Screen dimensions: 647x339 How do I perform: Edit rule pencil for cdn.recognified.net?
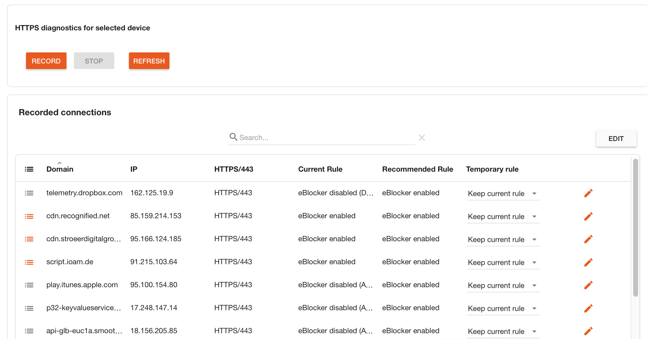click(588, 216)
